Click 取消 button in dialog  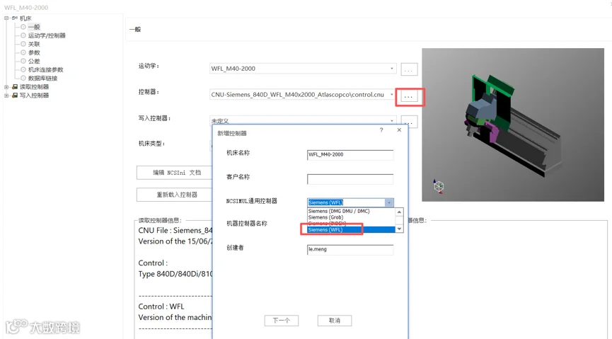(335, 321)
